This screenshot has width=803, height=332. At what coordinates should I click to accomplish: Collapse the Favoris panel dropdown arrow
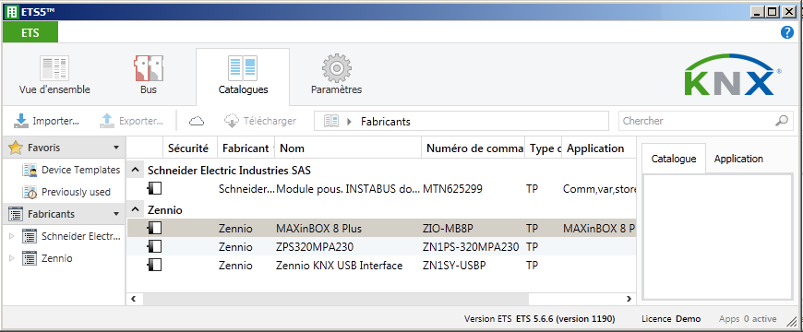coord(115,148)
